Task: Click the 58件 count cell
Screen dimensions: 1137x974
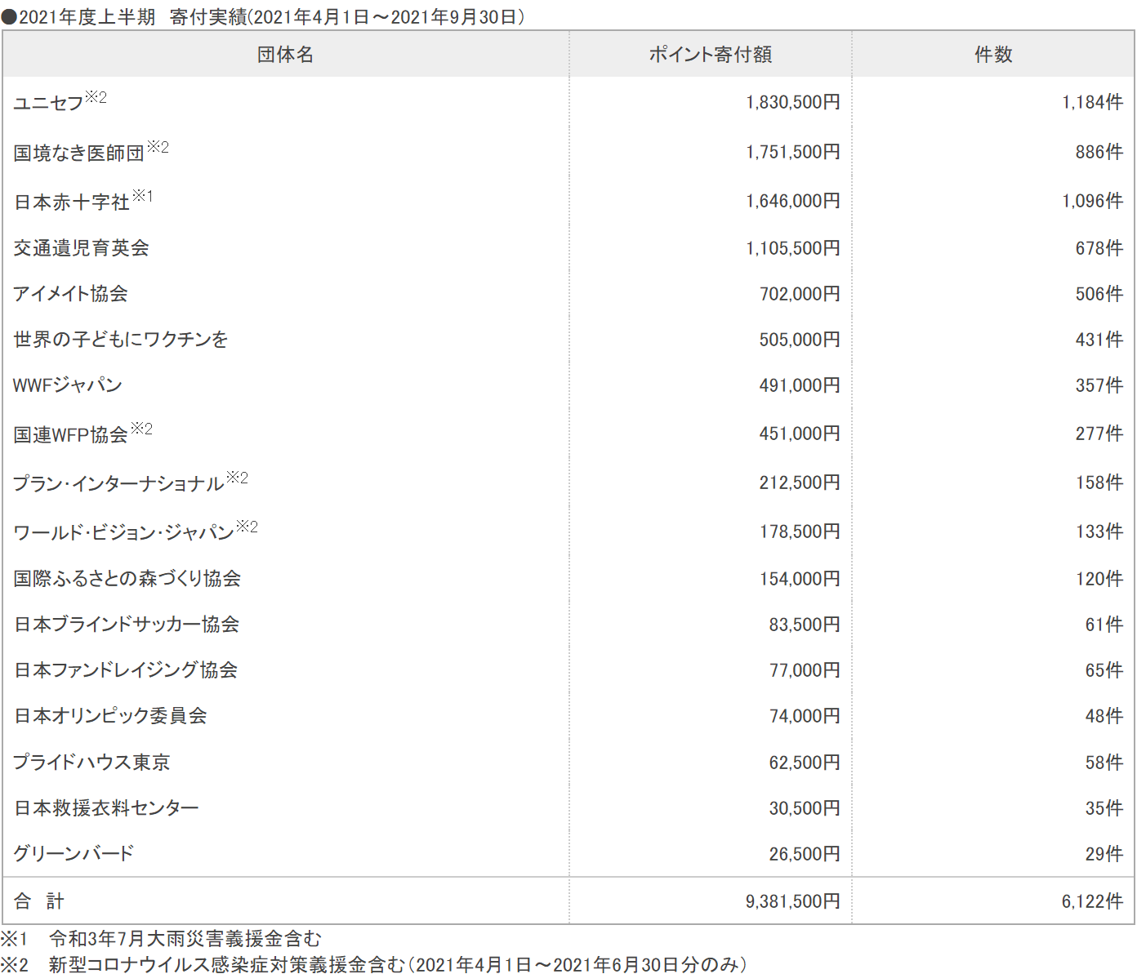Action: point(1104,763)
